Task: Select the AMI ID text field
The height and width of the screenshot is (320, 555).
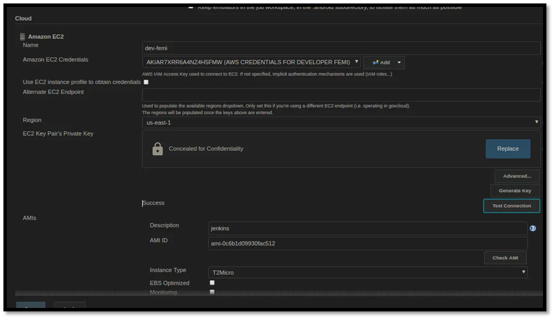Action: [367, 243]
